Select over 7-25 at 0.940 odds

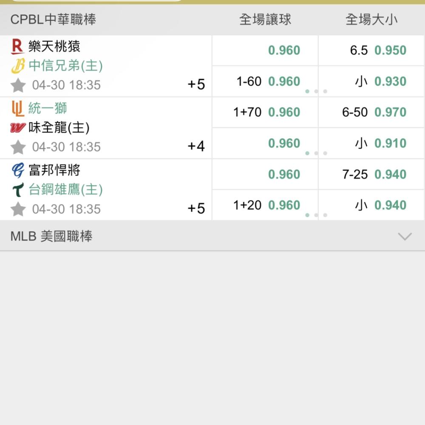pyautogui.click(x=371, y=174)
